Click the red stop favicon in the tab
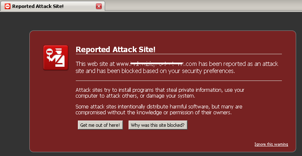Screen dimensions: 302x156 pos(7,6)
